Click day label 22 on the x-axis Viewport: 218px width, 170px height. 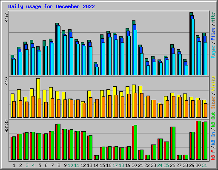click(147, 165)
